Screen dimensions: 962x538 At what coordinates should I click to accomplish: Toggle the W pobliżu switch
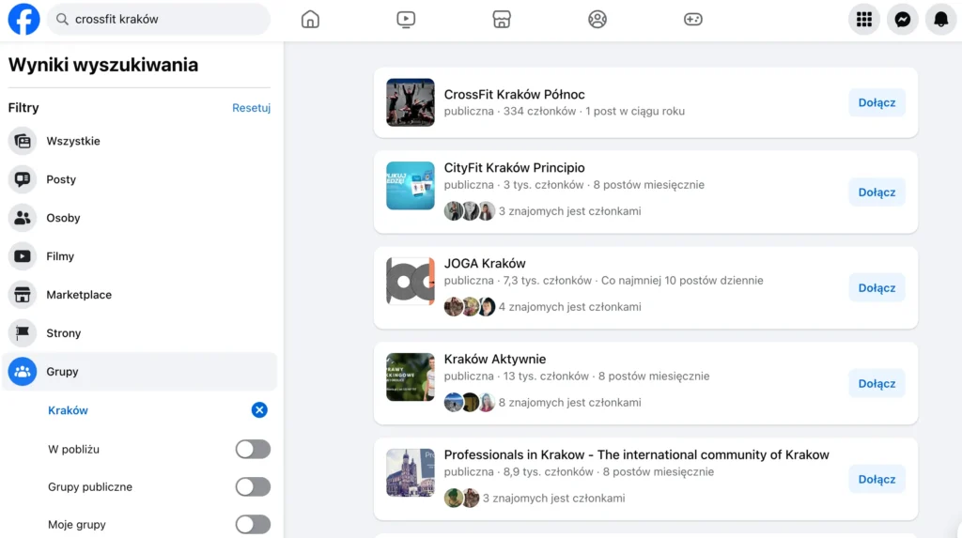click(x=253, y=449)
